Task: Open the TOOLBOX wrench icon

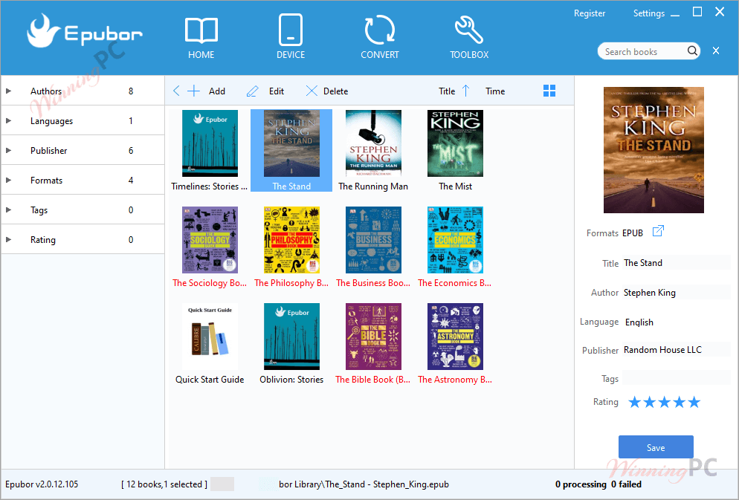Action: [469, 30]
